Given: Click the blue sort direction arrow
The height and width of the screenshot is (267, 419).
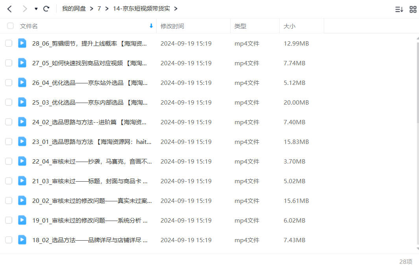Looking at the screenshot, I should pyautogui.click(x=151, y=26).
